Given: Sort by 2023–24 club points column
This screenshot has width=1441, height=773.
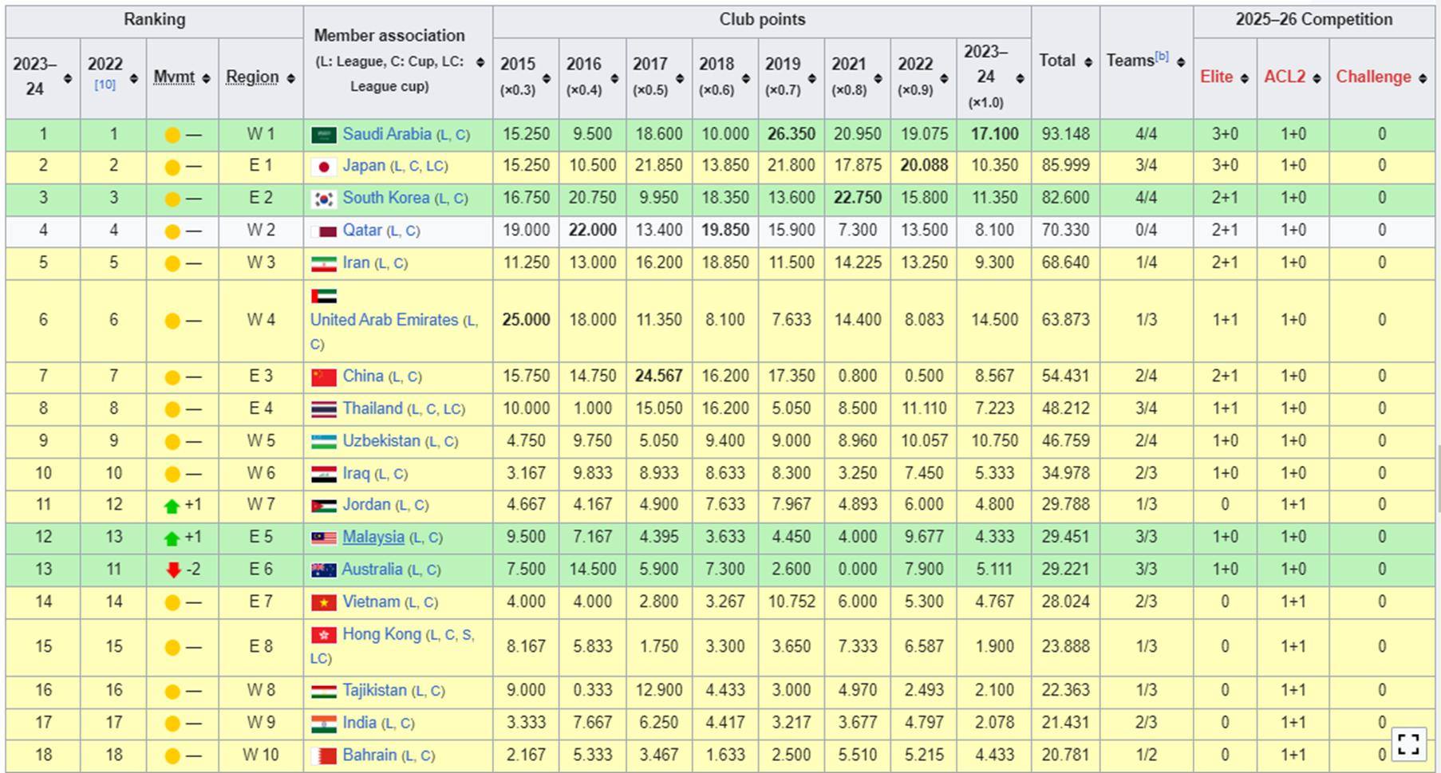Looking at the screenshot, I should [1020, 78].
